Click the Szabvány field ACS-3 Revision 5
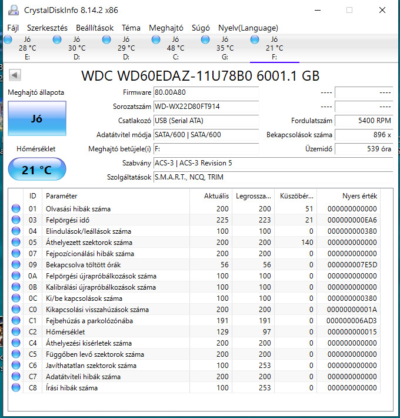Image resolution: width=400 pixels, height=418 pixels. click(x=274, y=163)
